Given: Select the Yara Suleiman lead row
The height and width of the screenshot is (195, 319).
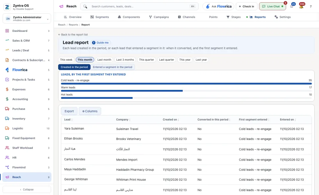Looking at the screenshot, I should [x=186, y=129].
